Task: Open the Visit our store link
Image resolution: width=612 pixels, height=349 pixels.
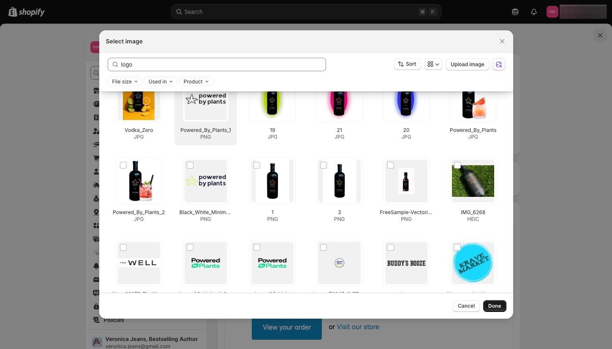Action: point(358,327)
